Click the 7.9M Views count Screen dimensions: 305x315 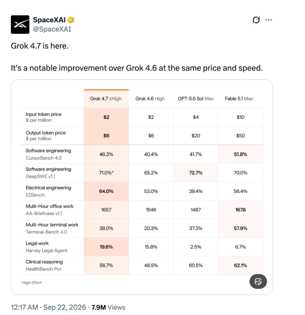point(108,307)
